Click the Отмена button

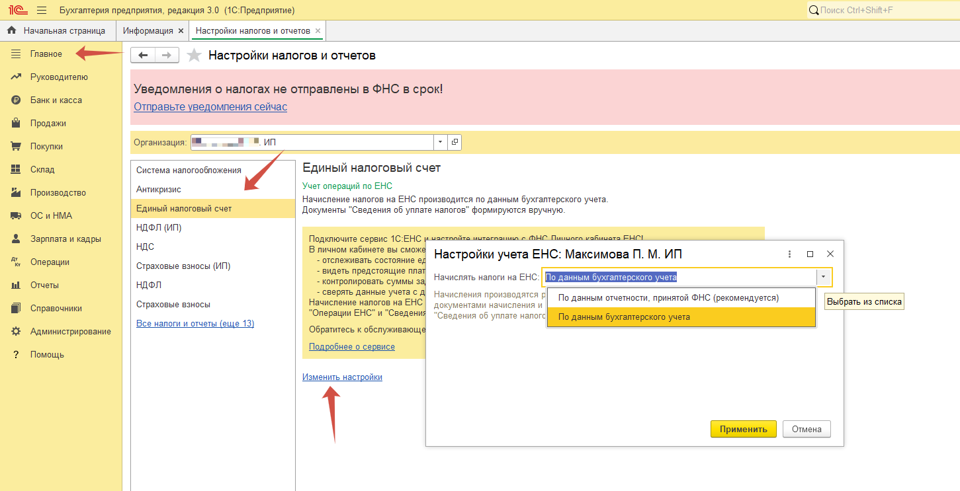coord(807,429)
